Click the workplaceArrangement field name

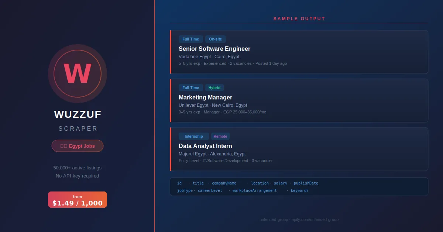coord(254,191)
